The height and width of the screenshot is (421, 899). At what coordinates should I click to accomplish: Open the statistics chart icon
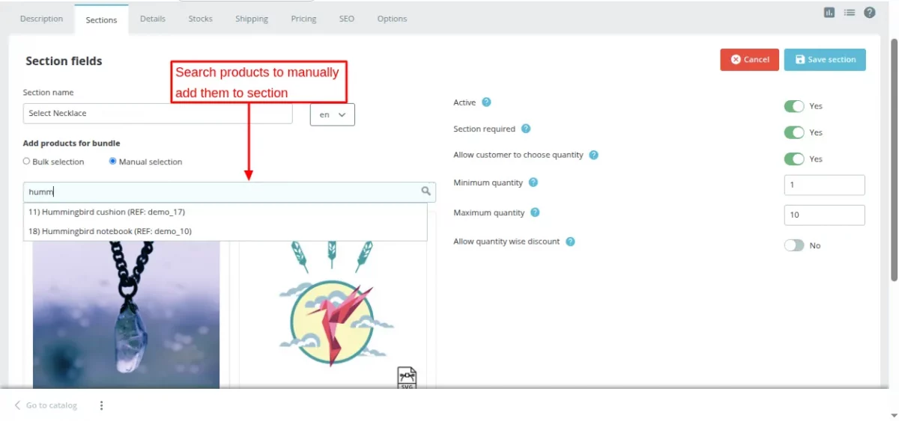[x=829, y=13]
